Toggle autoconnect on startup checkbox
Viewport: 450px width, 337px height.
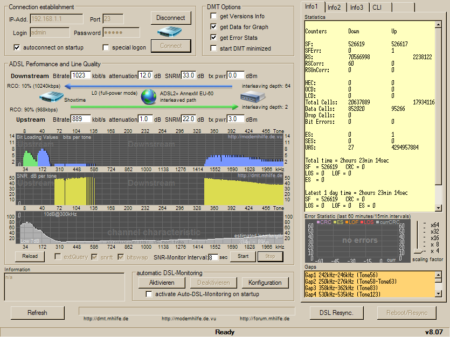pyautogui.click(x=17, y=47)
